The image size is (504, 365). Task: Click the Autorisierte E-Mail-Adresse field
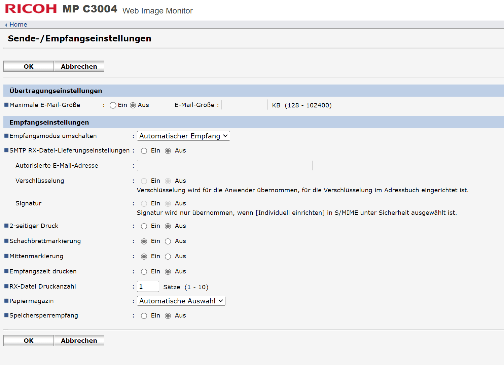coord(225,166)
